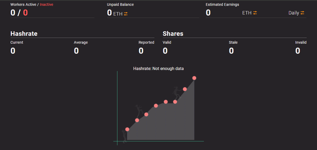The image size is (317, 150).
Task: Click the climber figure at chart bottom
Action: pyautogui.click(x=124, y=135)
